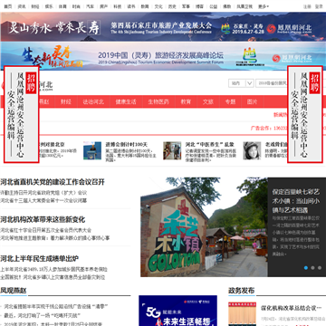
Task: Open headline 河北省直机关党的建设工作会议召开
Action: tap(53, 182)
